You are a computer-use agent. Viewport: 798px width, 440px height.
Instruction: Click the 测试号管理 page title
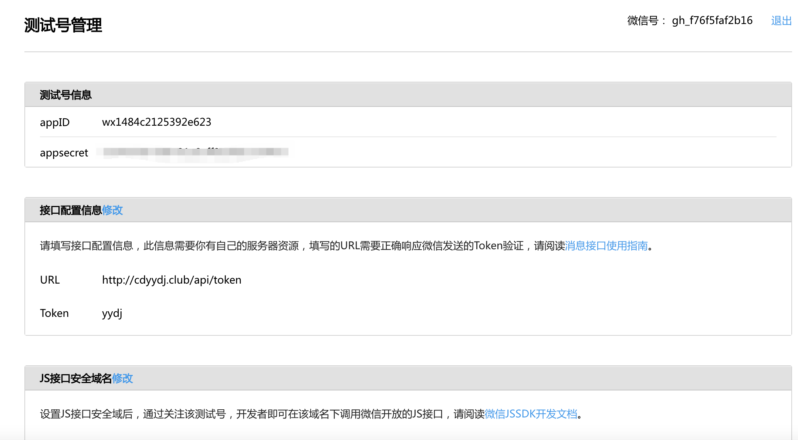point(63,25)
